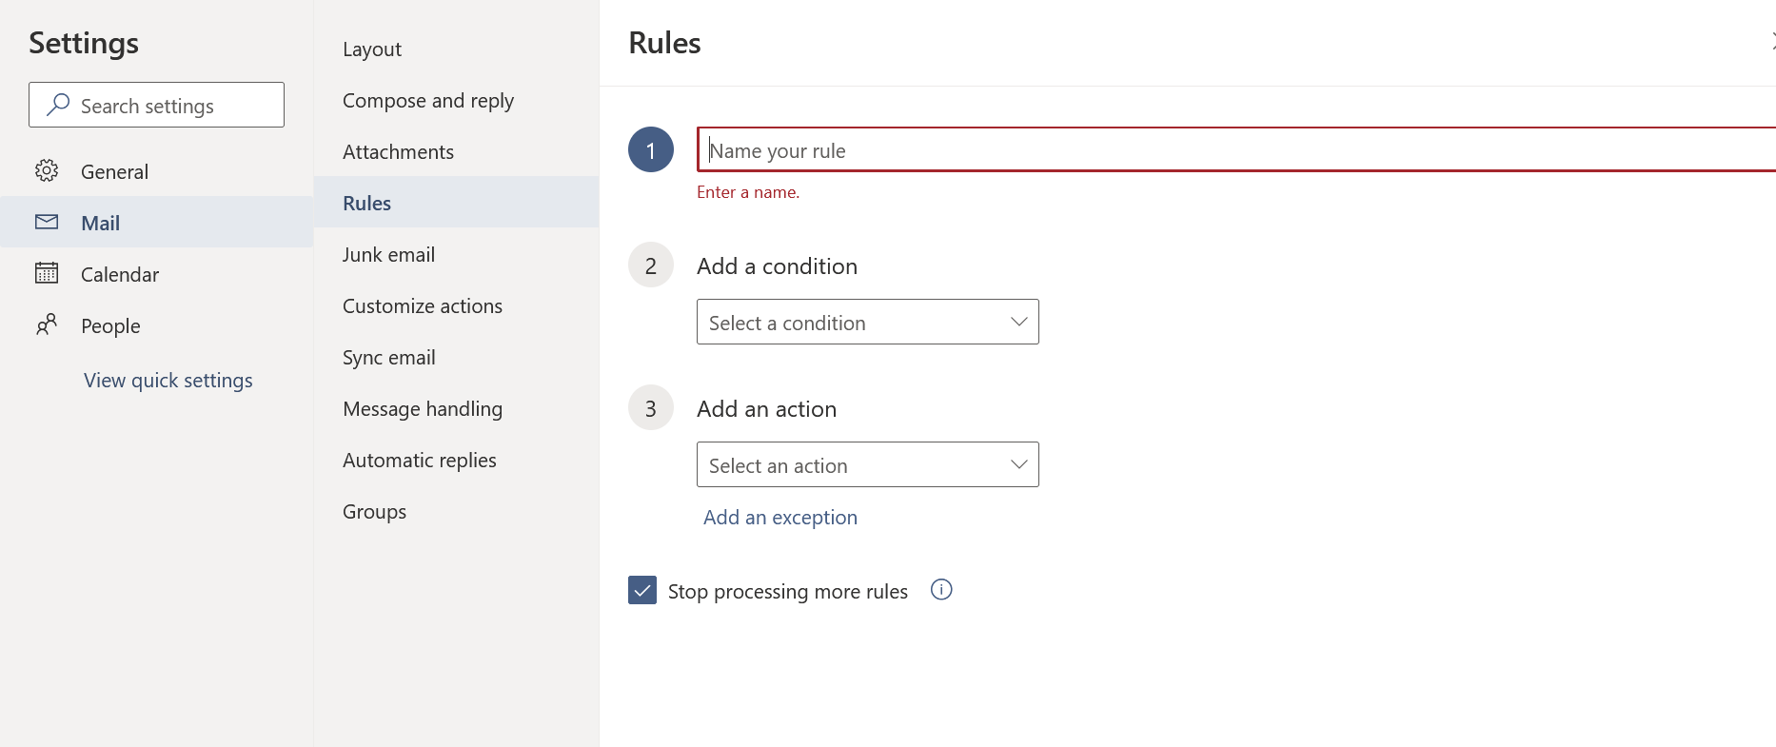Open the Customize actions page
The width and height of the screenshot is (1776, 747).
[422, 306]
